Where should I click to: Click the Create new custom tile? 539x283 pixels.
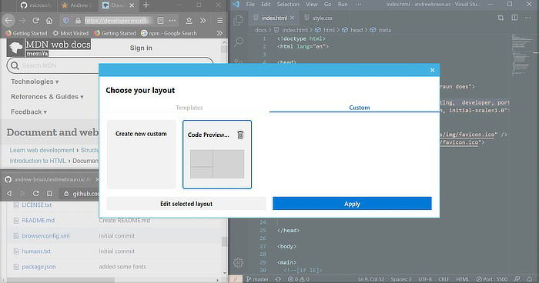[141, 155]
